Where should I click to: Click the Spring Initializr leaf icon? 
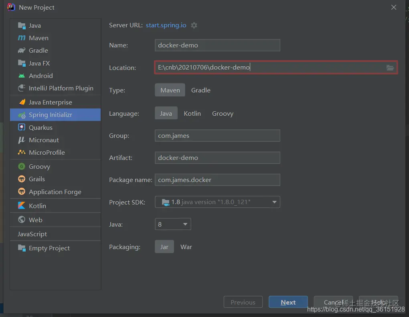pyautogui.click(x=22, y=115)
